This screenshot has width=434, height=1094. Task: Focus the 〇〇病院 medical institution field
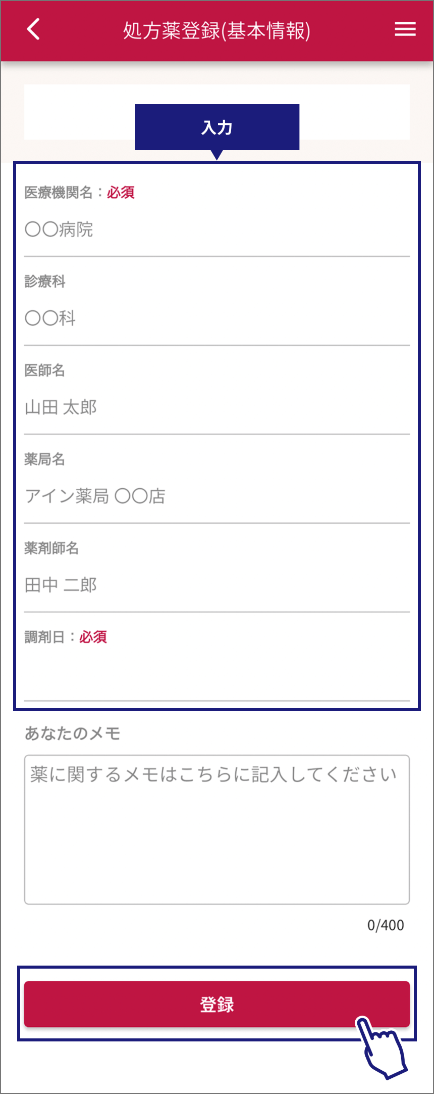tap(216, 230)
